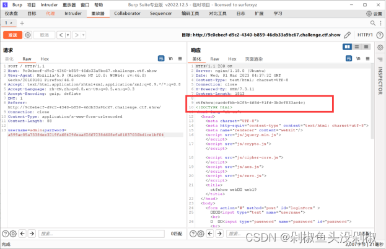This screenshot has width=386, height=249.
Task: Open the three-dot tab options menu
Action: [x=380, y=23]
